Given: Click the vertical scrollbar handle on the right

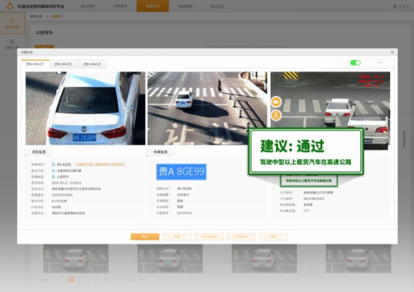Looking at the screenshot, I should click(404, 139).
